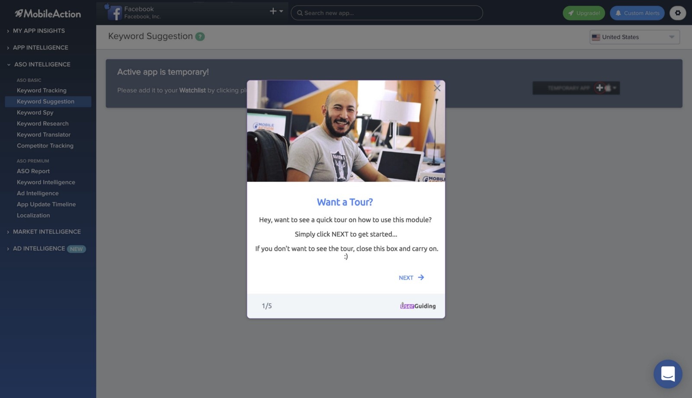Click the plus add-app icon in header
Image resolution: width=692 pixels, height=398 pixels.
[x=273, y=11]
